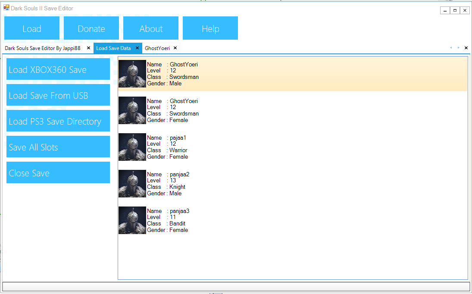Click Load PS3 Save Directory button
472x294 pixels.
pyautogui.click(x=58, y=121)
